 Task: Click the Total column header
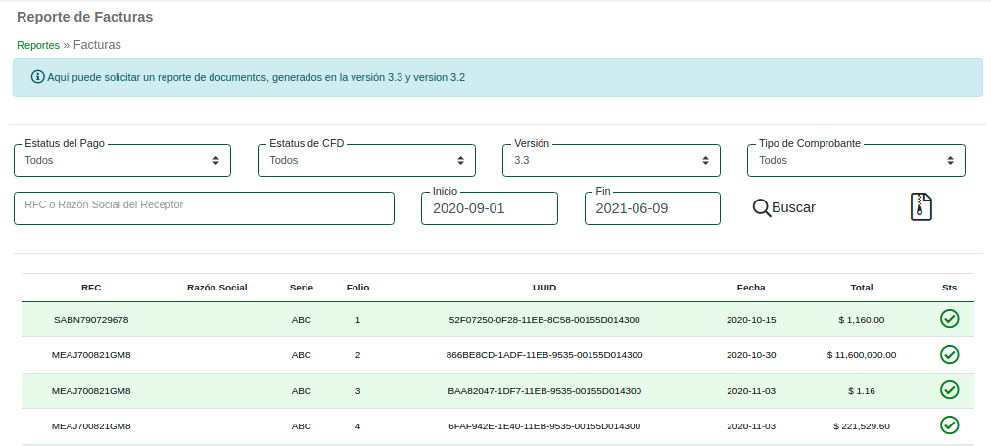tap(861, 288)
